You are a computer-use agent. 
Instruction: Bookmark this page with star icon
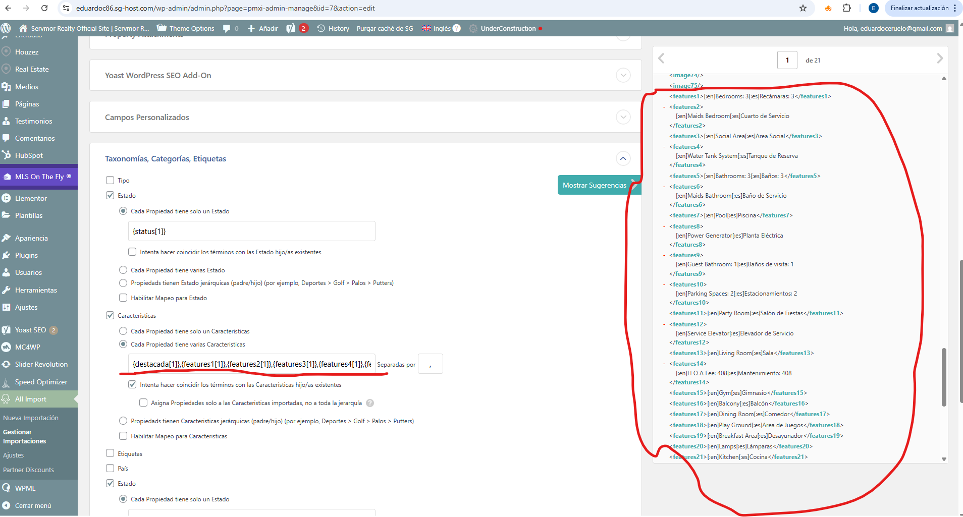click(803, 8)
